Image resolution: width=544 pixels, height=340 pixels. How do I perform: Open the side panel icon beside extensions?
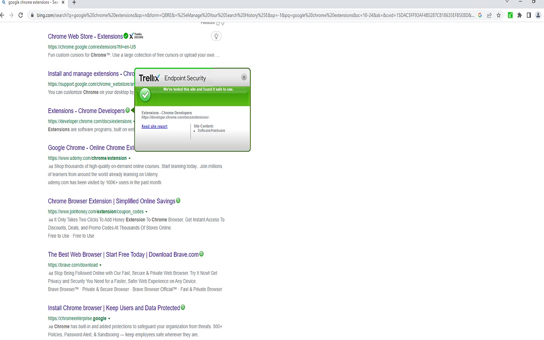(x=528, y=15)
